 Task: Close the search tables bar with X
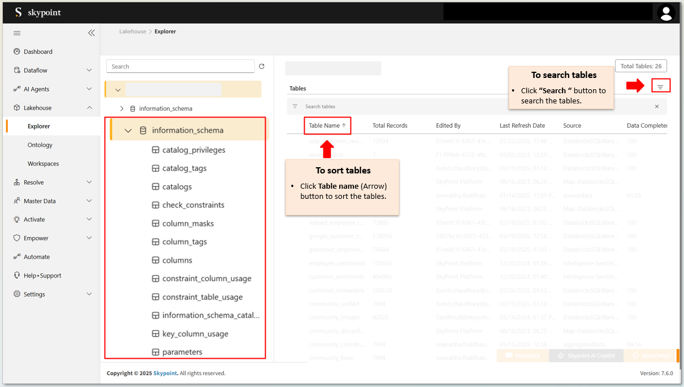[657, 106]
